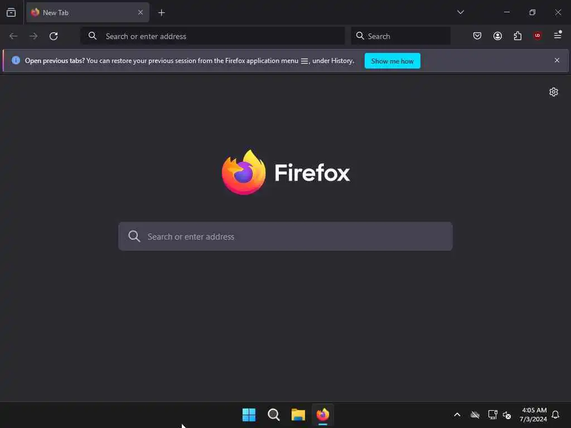Image resolution: width=571 pixels, height=428 pixels.
Task: Open the Firefox account icon
Action: click(497, 36)
